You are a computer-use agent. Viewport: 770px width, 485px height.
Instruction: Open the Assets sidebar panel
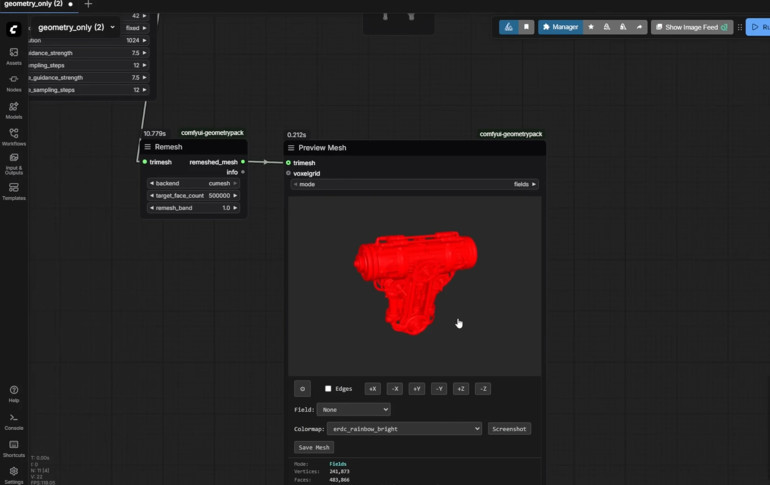coord(14,56)
